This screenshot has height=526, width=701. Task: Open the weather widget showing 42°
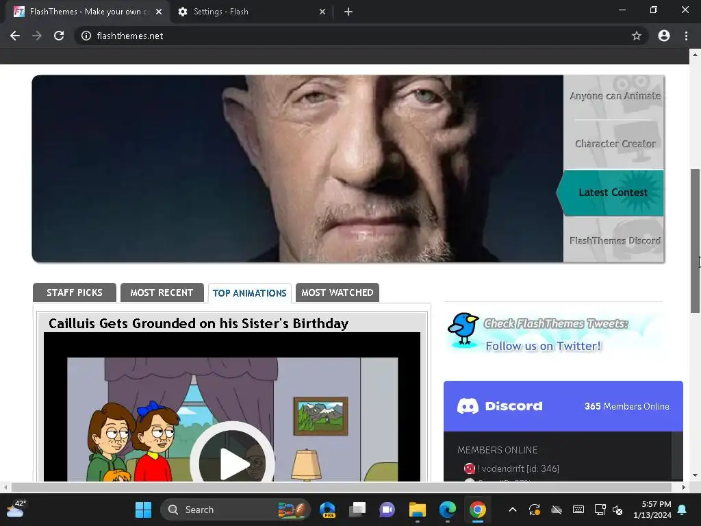16,510
